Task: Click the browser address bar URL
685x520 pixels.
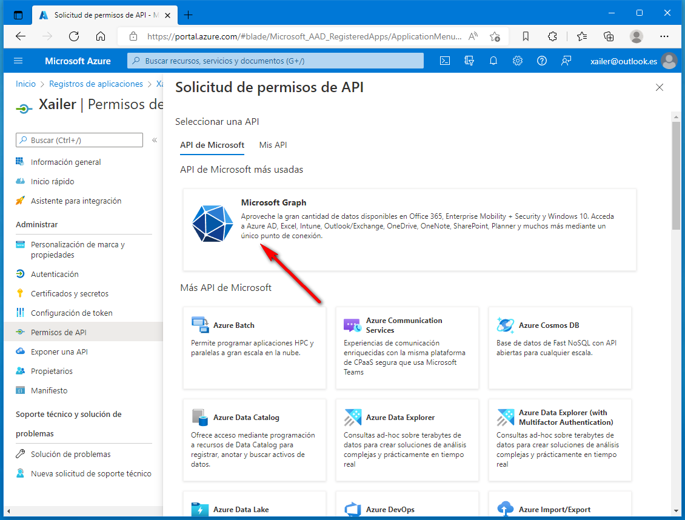Action: click(x=304, y=37)
